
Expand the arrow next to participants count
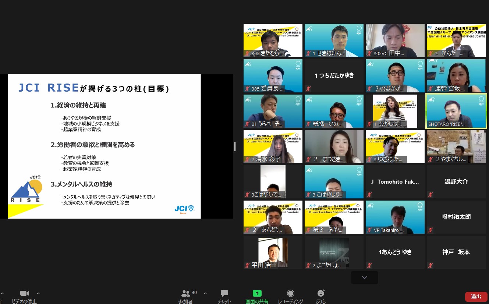(205, 293)
